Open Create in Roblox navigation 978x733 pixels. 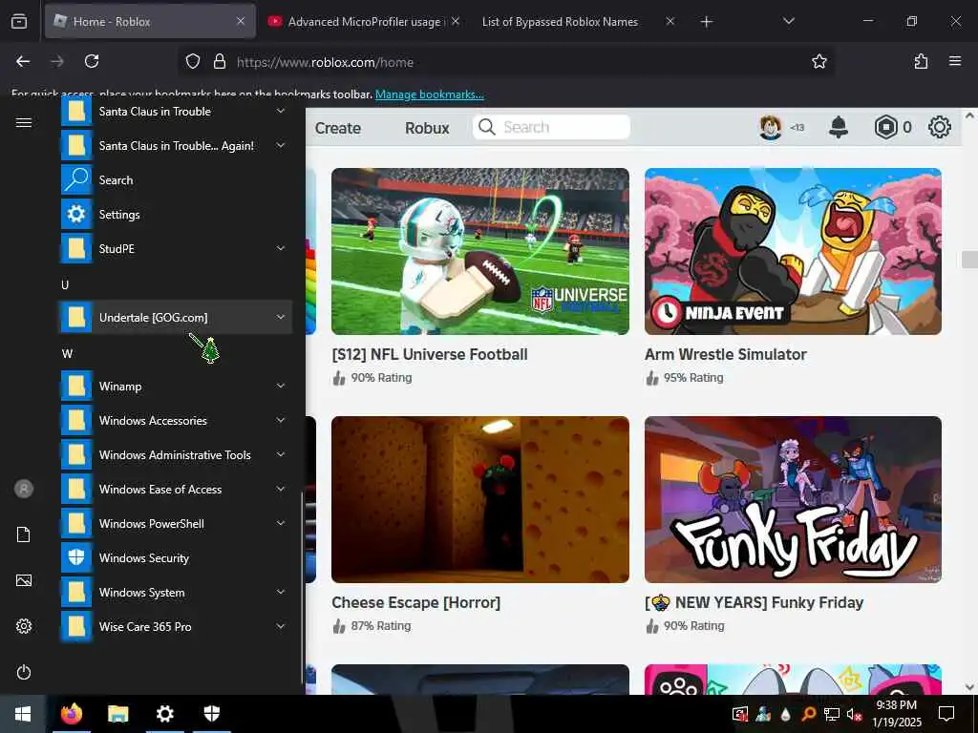338,128
